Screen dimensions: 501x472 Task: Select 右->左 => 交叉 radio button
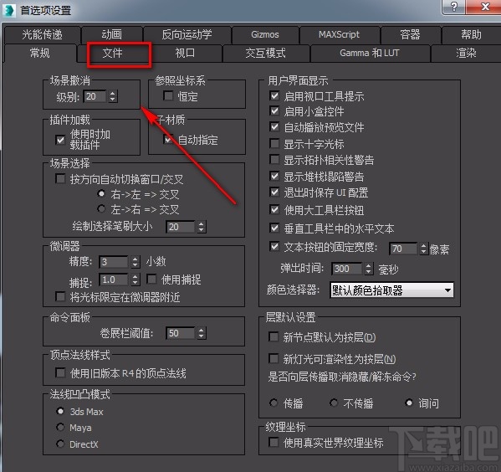101,193
